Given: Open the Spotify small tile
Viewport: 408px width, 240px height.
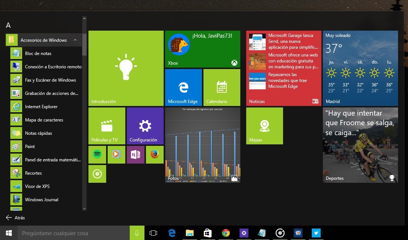Looking at the screenshot, I should (x=97, y=155).
